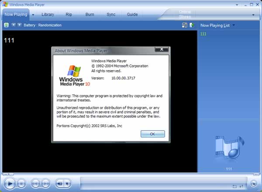Click the Play button
262x192 pixels.
(10, 184)
